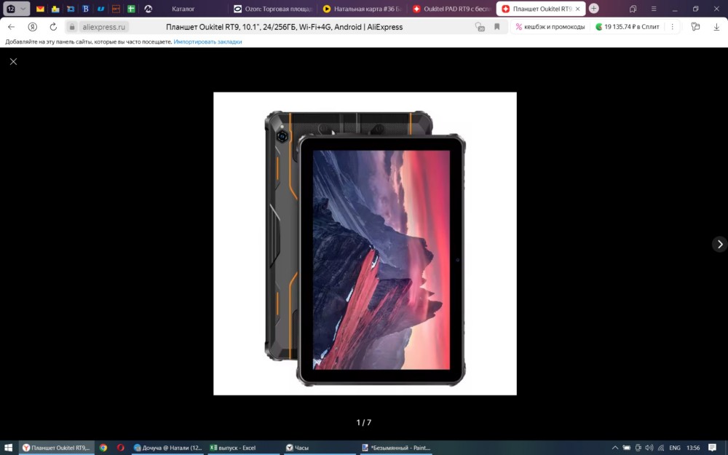This screenshot has width=728, height=455.
Task: Open the кешбэк и промокоды button
Action: 550,27
